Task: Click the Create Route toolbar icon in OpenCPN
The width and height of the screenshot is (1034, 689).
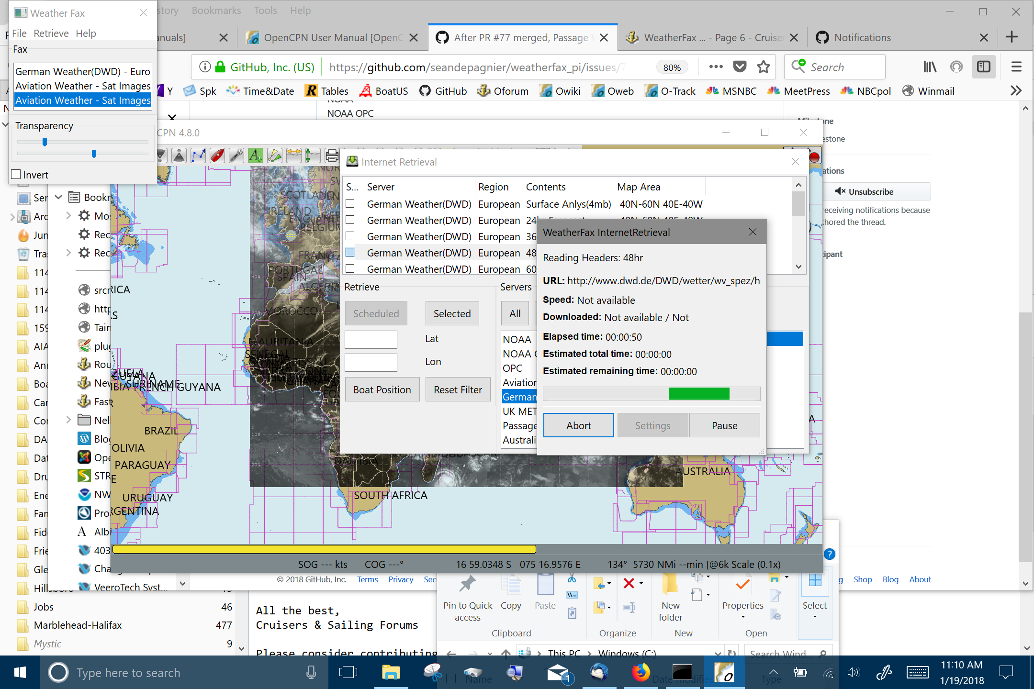Action: pyautogui.click(x=198, y=156)
